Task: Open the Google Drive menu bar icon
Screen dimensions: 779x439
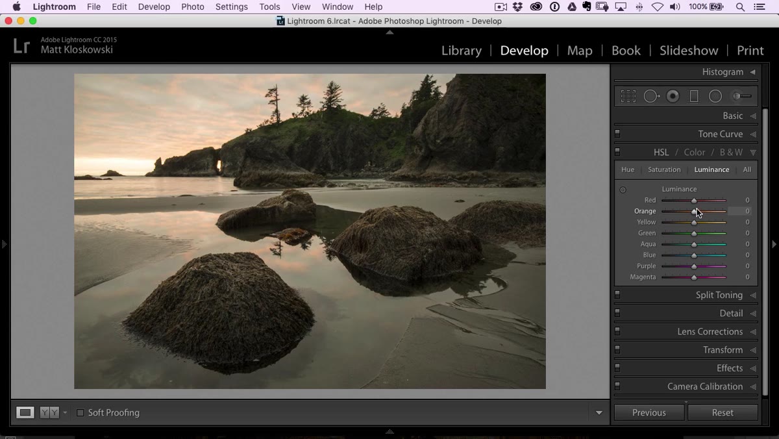Action: pyautogui.click(x=572, y=7)
